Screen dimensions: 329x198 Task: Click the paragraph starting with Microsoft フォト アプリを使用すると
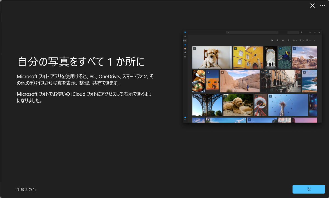pos(85,80)
